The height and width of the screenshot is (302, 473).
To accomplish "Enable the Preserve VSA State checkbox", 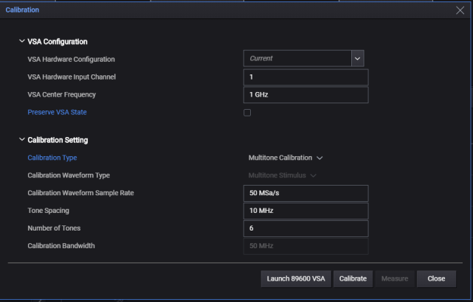I will click(x=247, y=113).
